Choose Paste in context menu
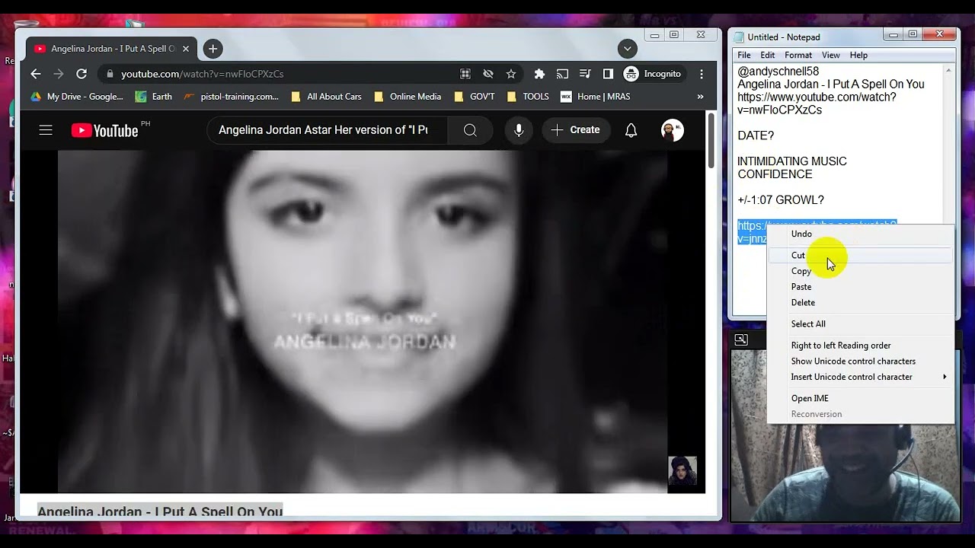The height and width of the screenshot is (548, 975). pyautogui.click(x=861, y=287)
